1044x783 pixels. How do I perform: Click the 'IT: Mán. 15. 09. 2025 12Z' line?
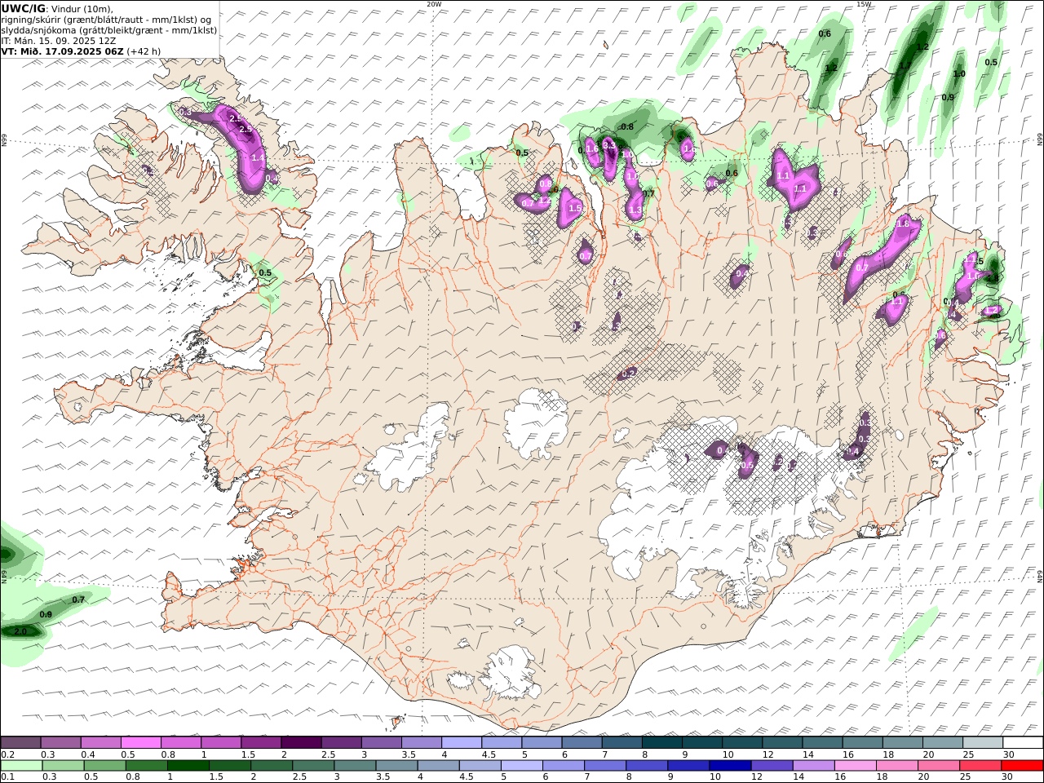coord(57,40)
